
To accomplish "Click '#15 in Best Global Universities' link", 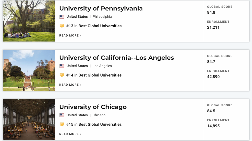I will (x=94, y=124).
